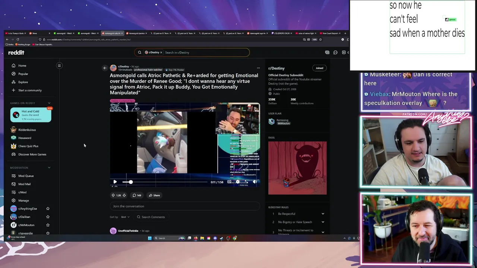Open Sort by Best dropdown
This screenshot has width=477, height=268.
(125, 217)
